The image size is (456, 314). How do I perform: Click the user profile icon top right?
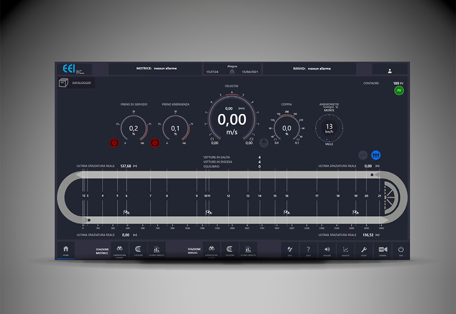click(390, 71)
